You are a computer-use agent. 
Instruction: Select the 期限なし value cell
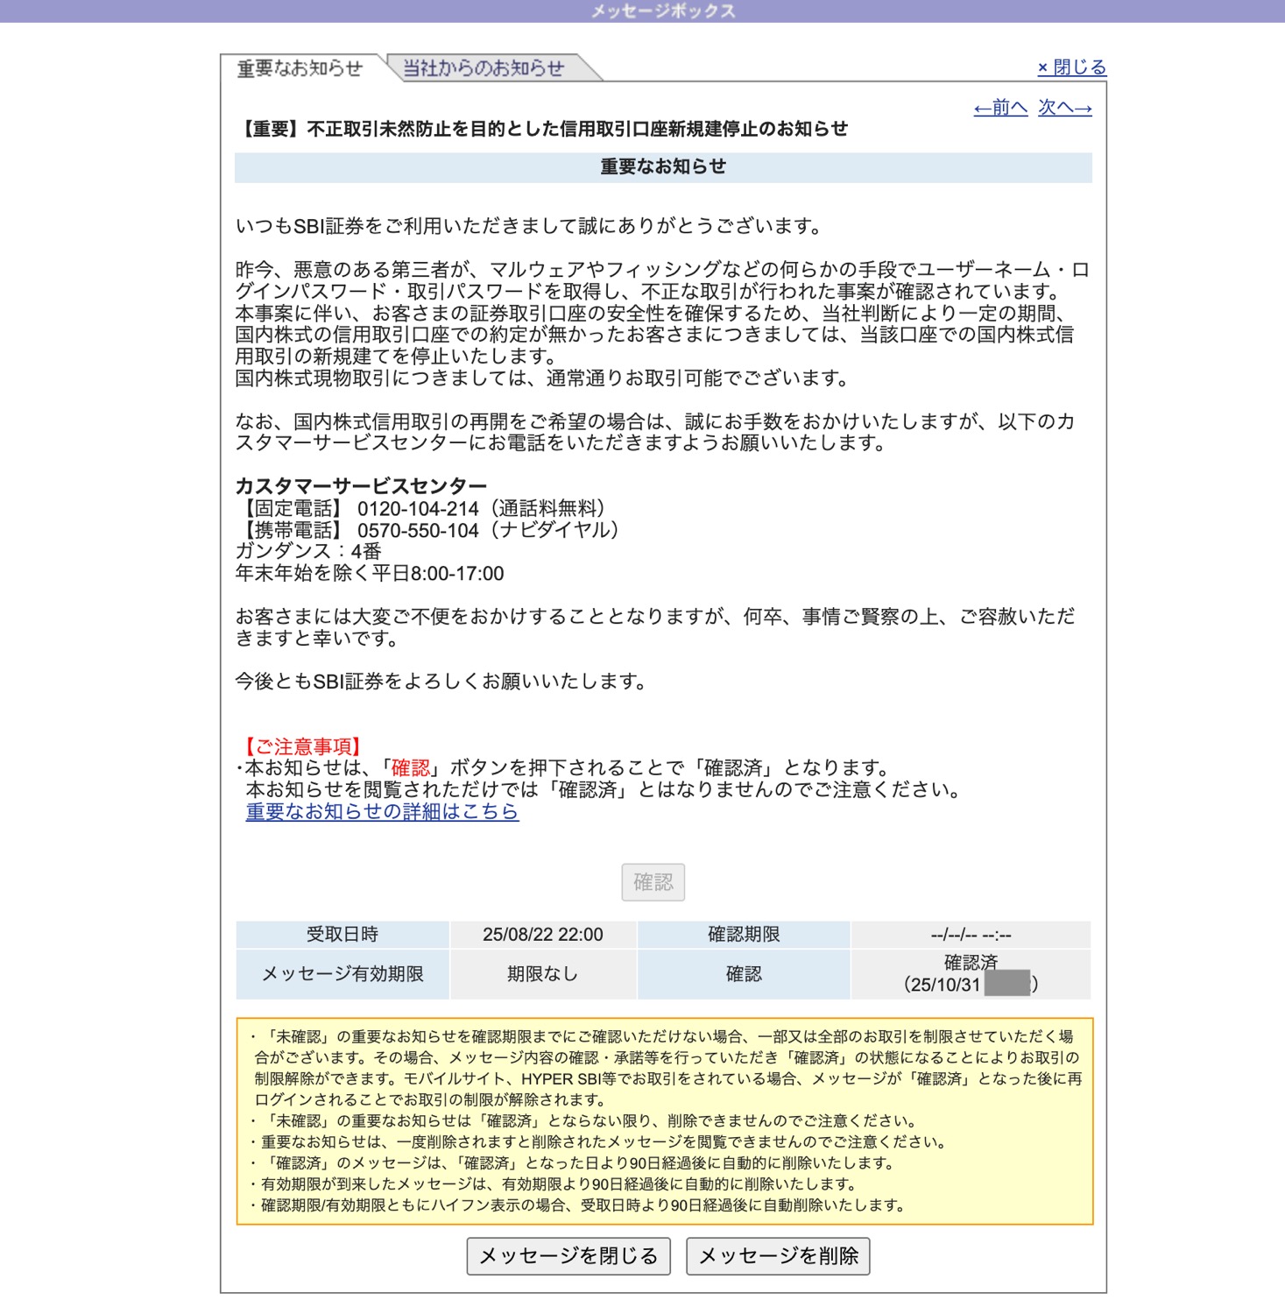[x=542, y=974]
